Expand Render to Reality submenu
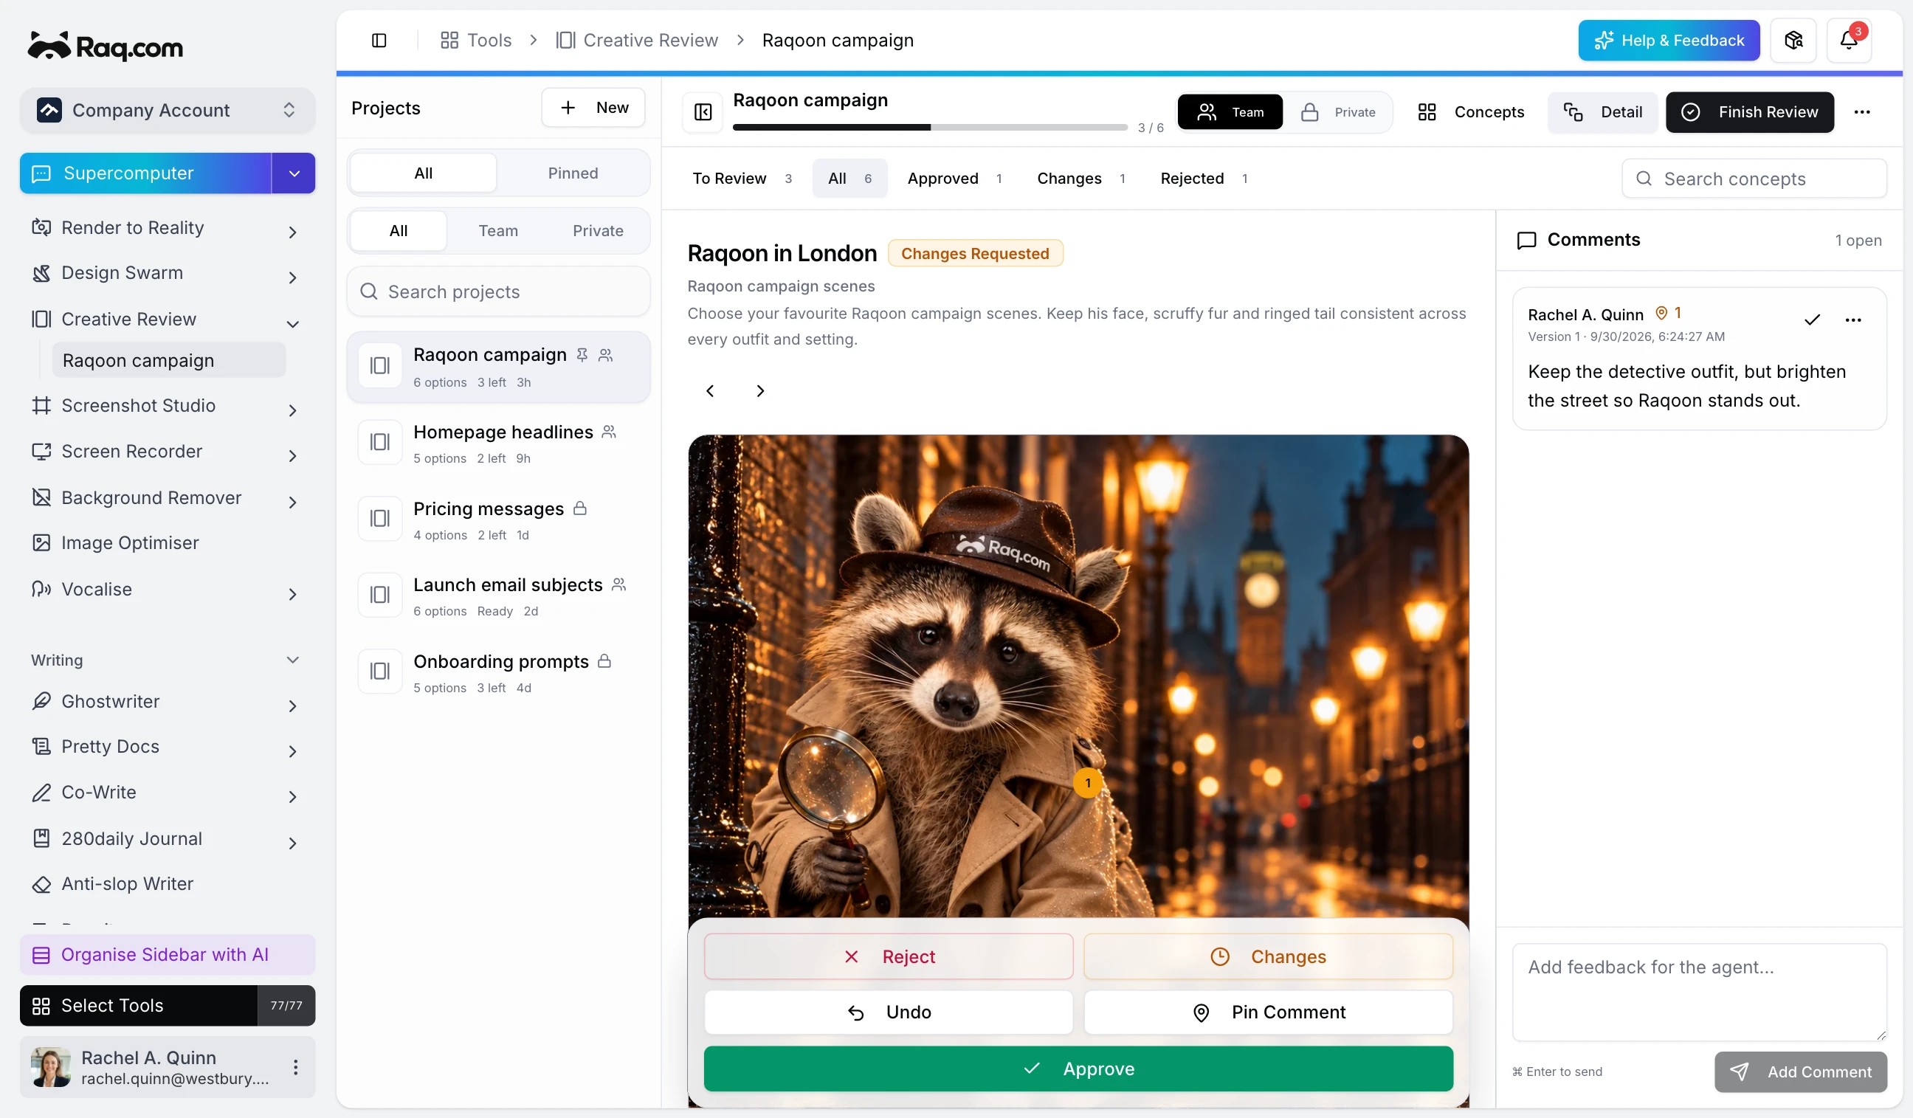The height and width of the screenshot is (1118, 1913). tap(292, 232)
